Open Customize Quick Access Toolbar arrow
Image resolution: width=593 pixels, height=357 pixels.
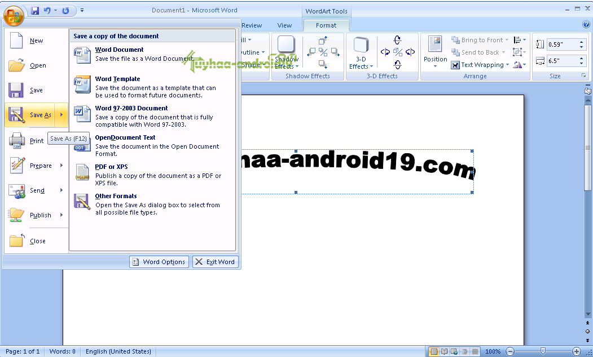click(82, 11)
